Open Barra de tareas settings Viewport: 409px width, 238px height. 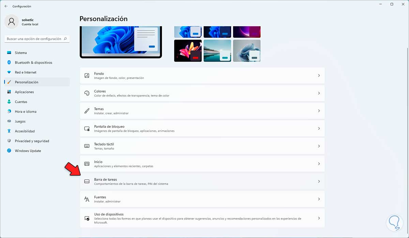(x=202, y=181)
